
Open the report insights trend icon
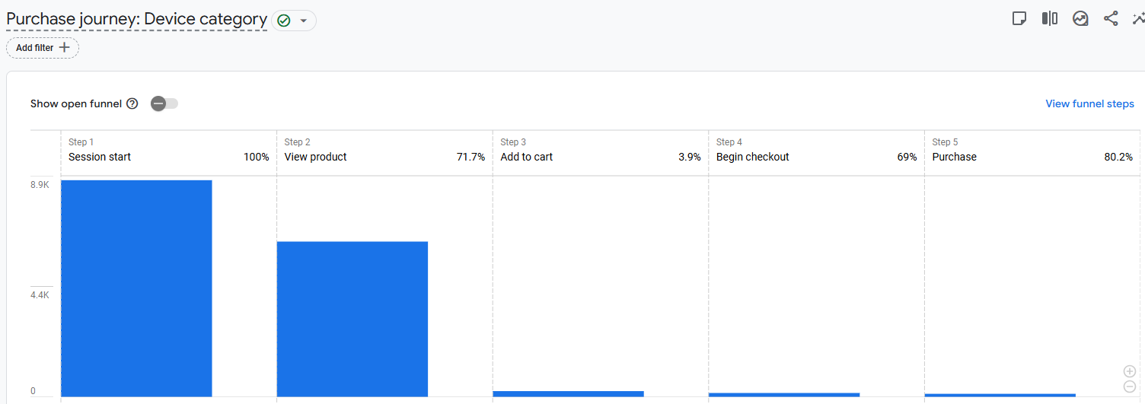[1080, 19]
